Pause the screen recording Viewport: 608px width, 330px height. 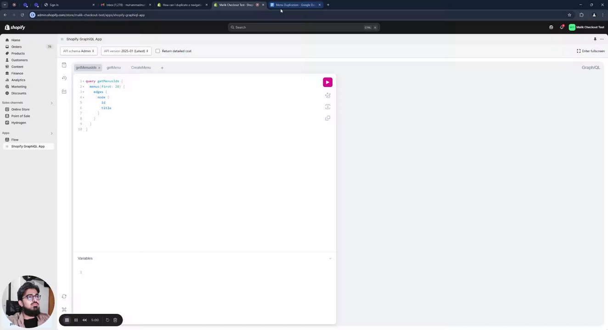[x=76, y=320]
